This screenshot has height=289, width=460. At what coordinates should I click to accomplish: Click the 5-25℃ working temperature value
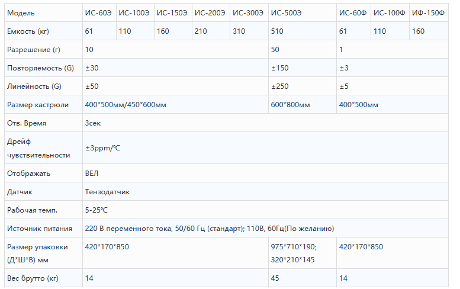click(96, 210)
